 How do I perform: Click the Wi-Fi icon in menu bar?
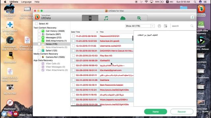point(146,2)
